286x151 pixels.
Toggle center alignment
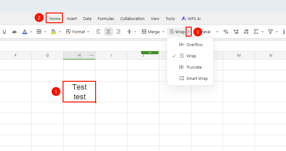coord(108,32)
